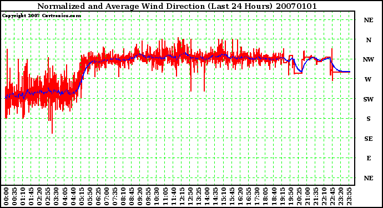Select the 00:35 time label
The image size is (383, 208).
(x=14, y=196)
